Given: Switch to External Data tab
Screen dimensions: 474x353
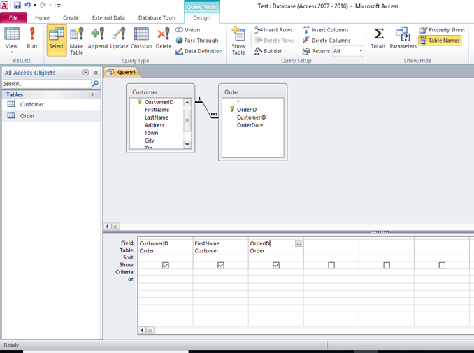Looking at the screenshot, I should 108,18.
